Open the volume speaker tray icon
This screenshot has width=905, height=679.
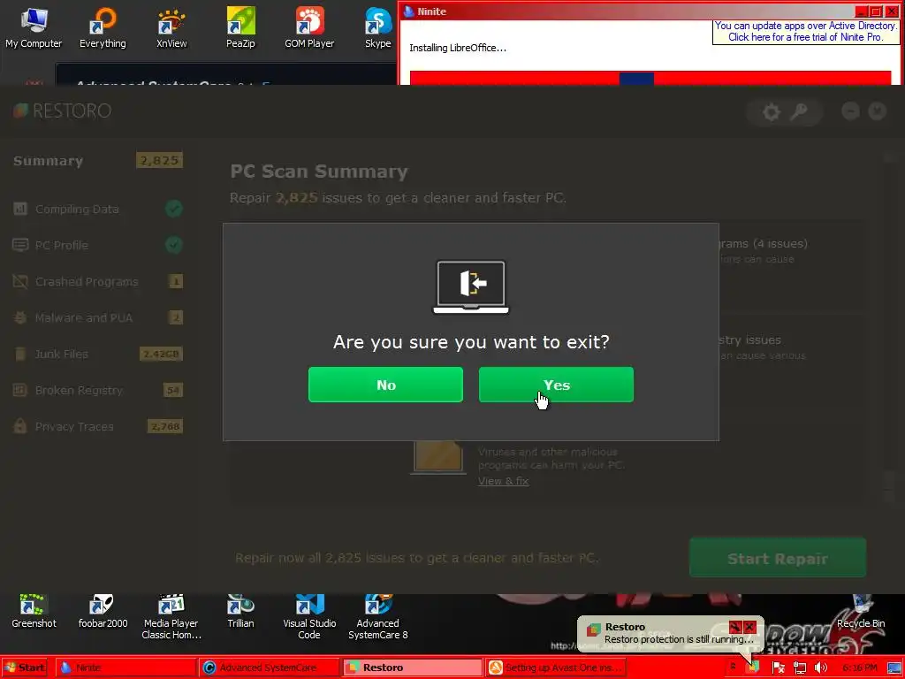[820, 668]
